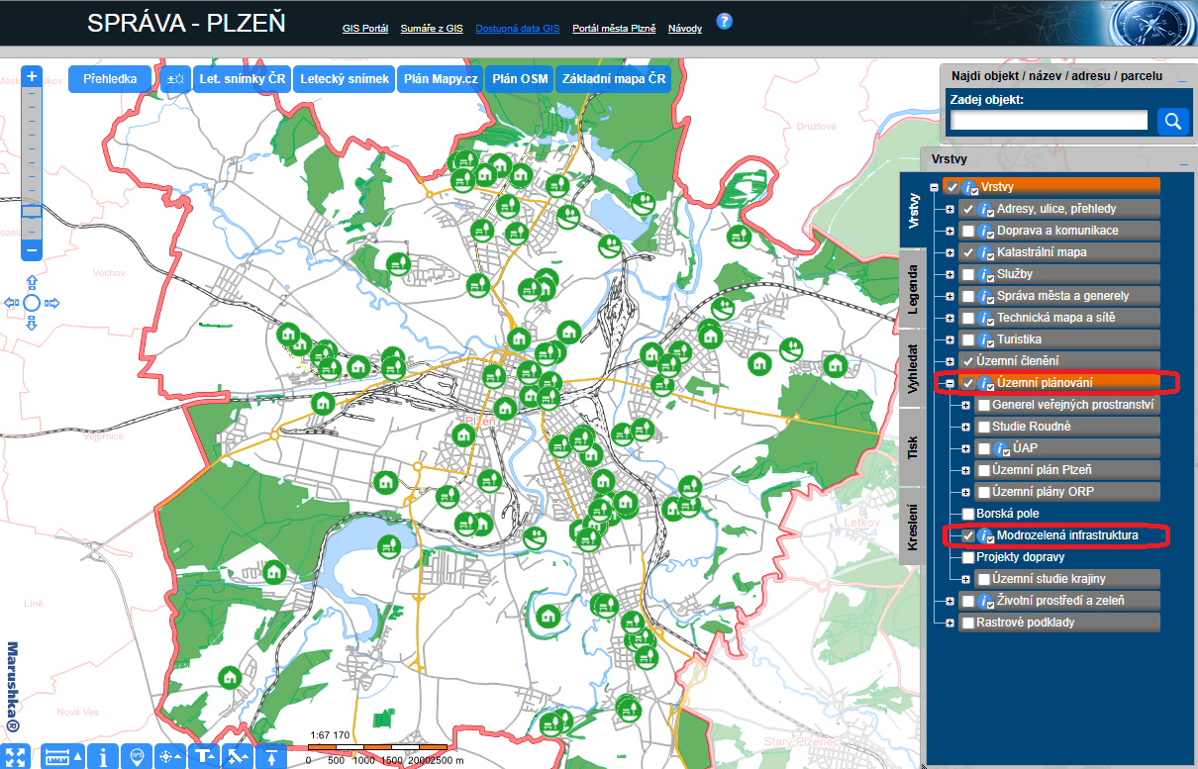Click the GPS location pin icon
Screen dimensions: 1198x769
tap(137, 756)
